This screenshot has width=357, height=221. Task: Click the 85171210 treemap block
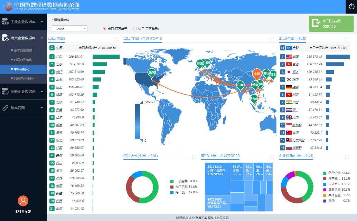click(x=217, y=170)
